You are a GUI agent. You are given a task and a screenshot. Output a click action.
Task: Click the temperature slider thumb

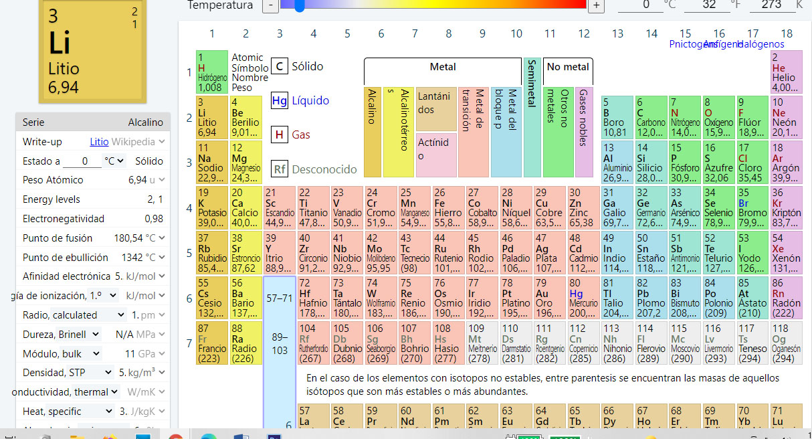(x=300, y=5)
